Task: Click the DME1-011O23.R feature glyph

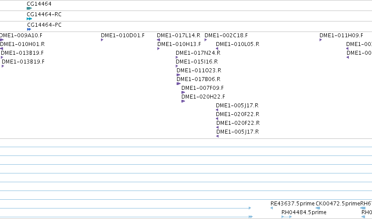Action: coord(178,75)
